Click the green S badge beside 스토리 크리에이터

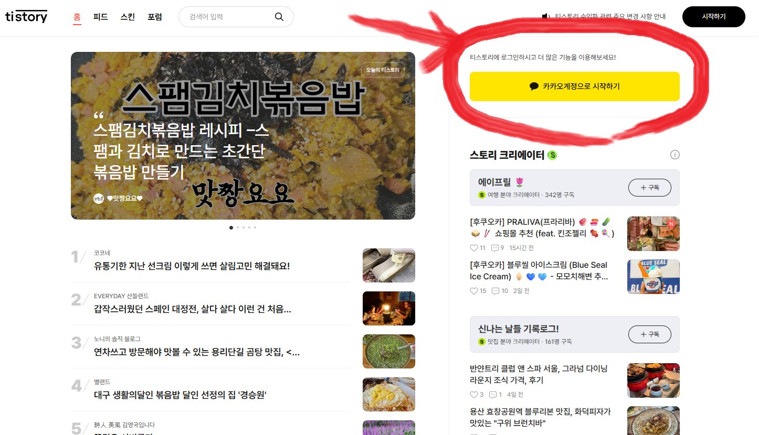coord(552,155)
